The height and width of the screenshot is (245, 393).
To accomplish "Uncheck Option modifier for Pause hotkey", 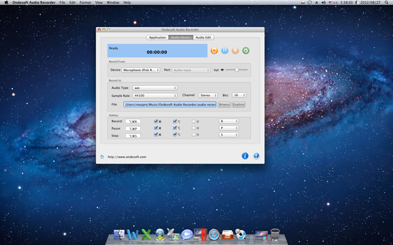I will click(175, 128).
